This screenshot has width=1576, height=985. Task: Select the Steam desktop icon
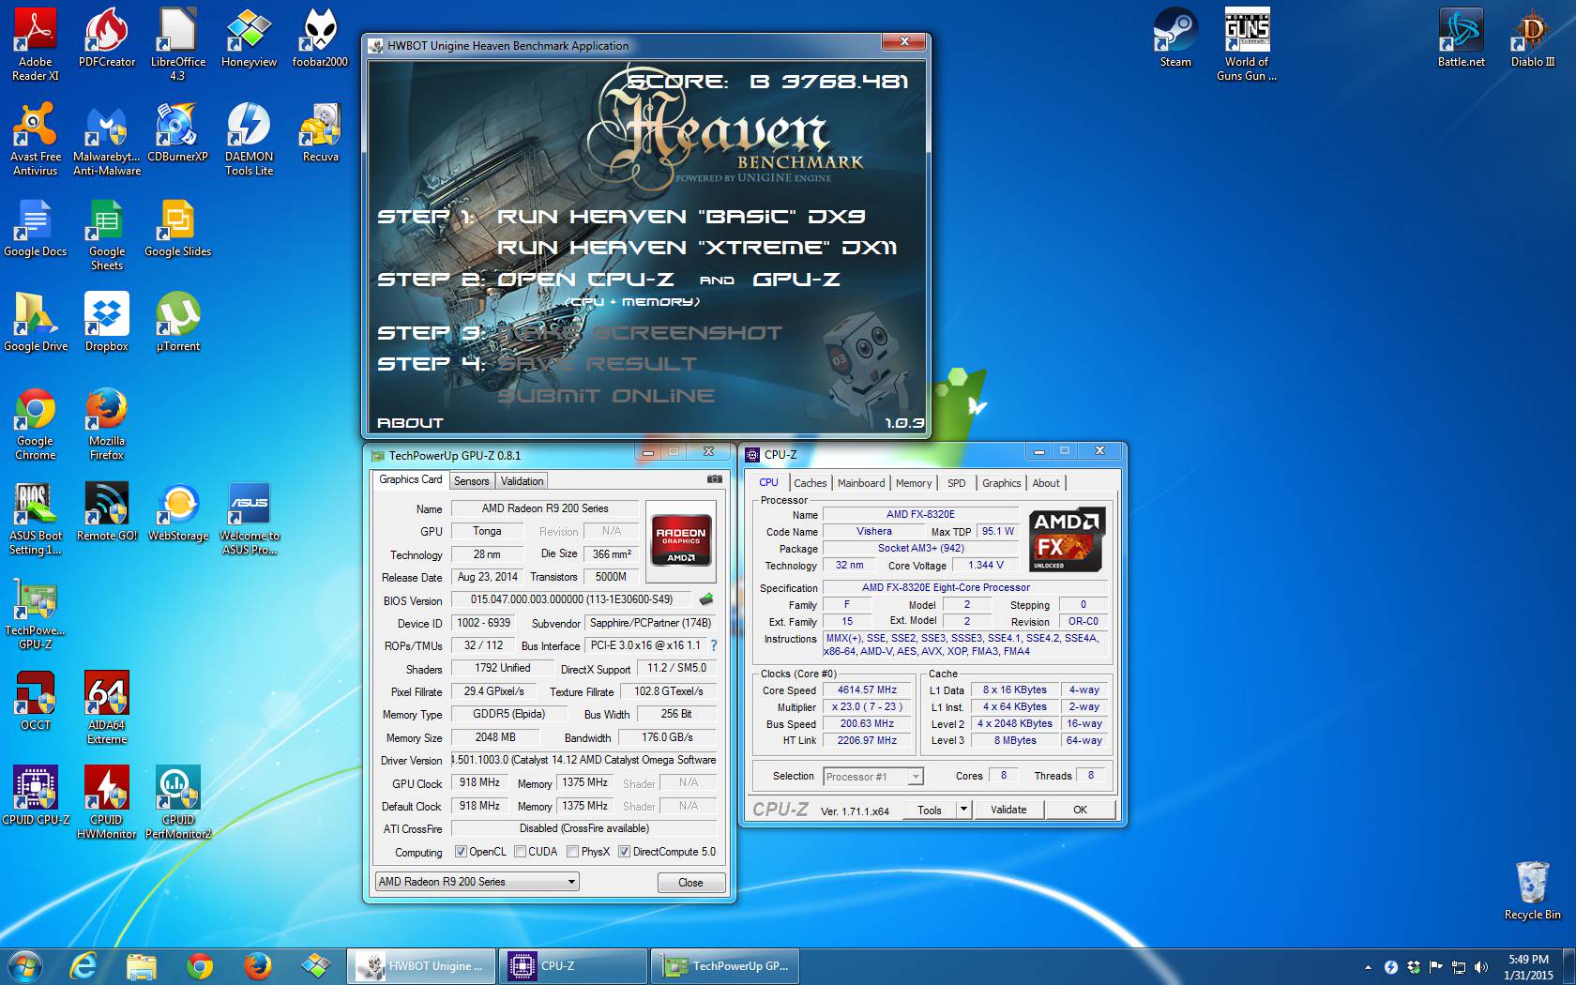(x=1175, y=38)
